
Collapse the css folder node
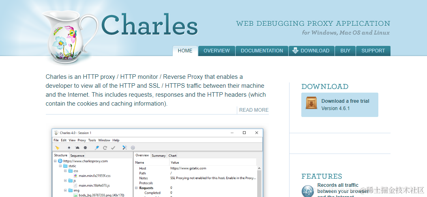[x=65, y=171]
